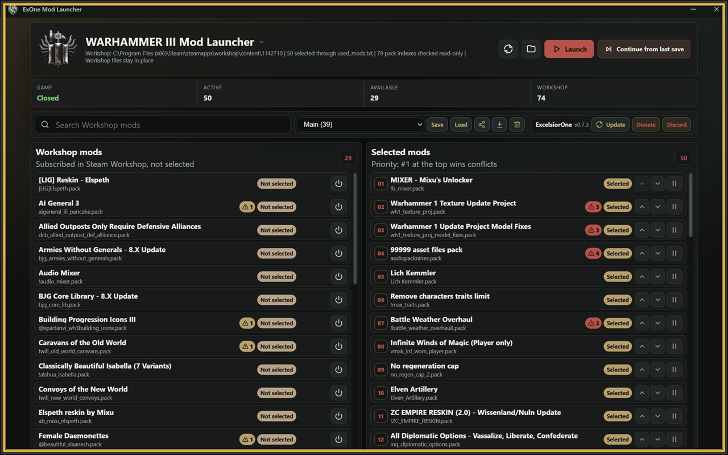Viewport: 728px width, 455px height.
Task: Open the Donate link
Action: (646, 125)
